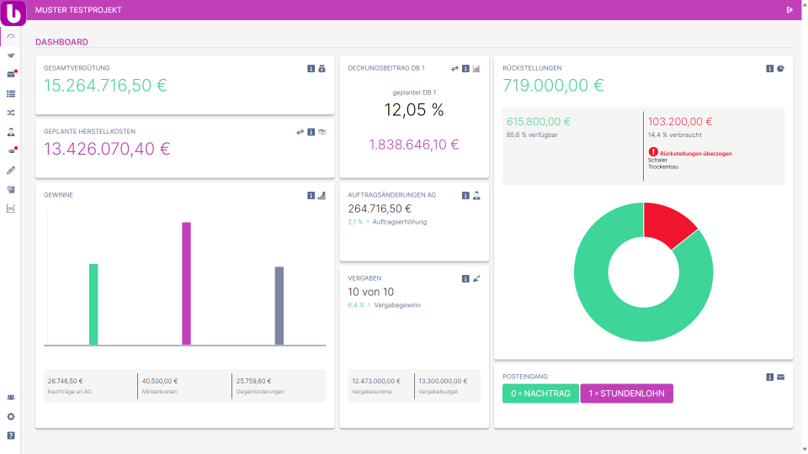Click the pie chart icon in Rückstellungen
This screenshot has height=454, width=808.
point(780,69)
